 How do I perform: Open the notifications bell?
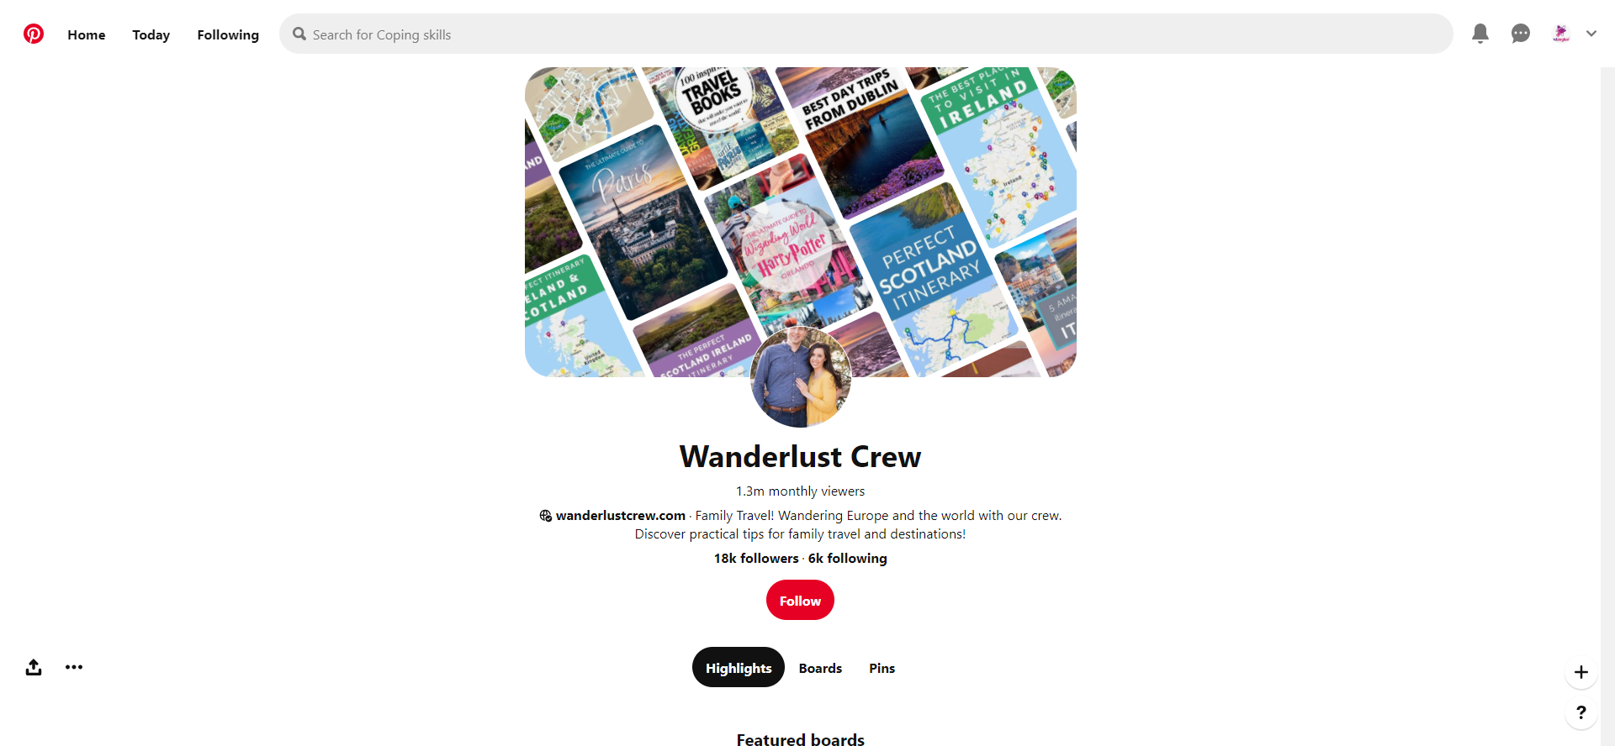pos(1480,34)
